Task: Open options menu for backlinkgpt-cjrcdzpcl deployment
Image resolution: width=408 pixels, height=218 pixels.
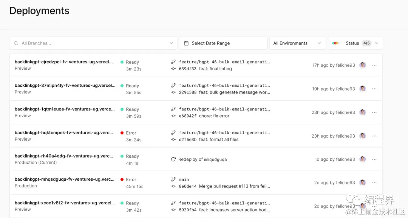Action: click(x=374, y=65)
